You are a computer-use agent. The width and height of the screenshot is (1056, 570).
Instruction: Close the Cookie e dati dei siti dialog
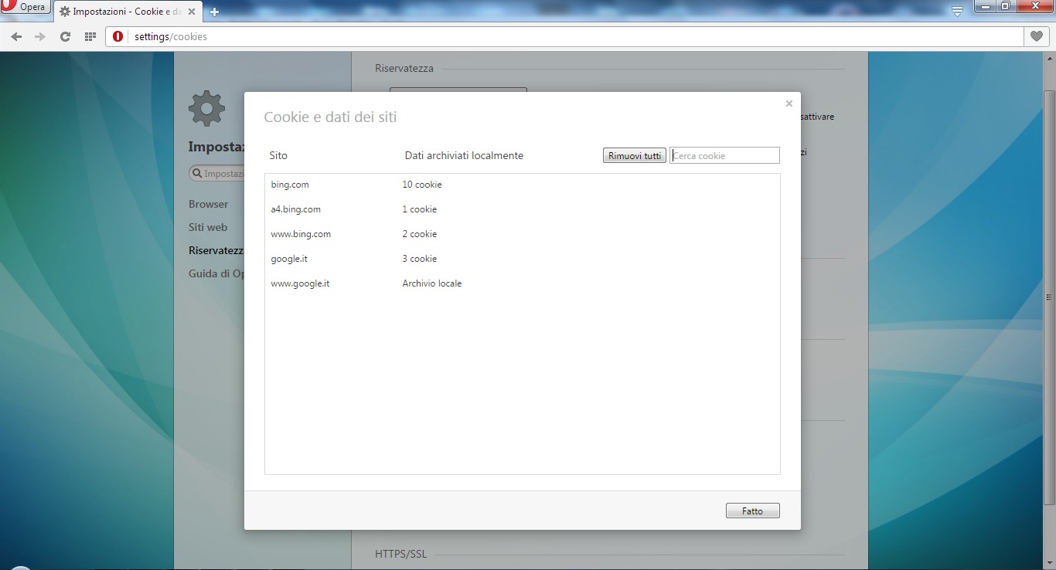789,103
